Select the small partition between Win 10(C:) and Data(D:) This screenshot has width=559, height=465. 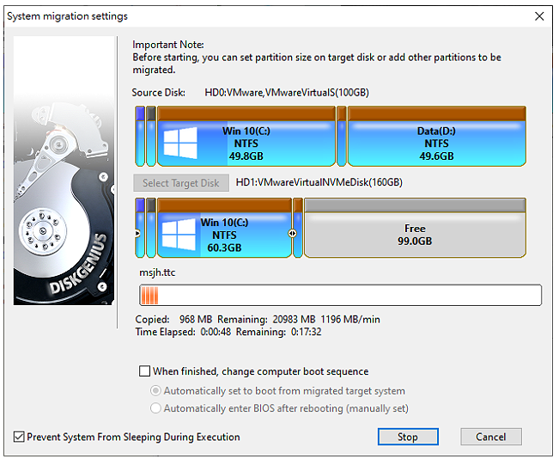[342, 136]
